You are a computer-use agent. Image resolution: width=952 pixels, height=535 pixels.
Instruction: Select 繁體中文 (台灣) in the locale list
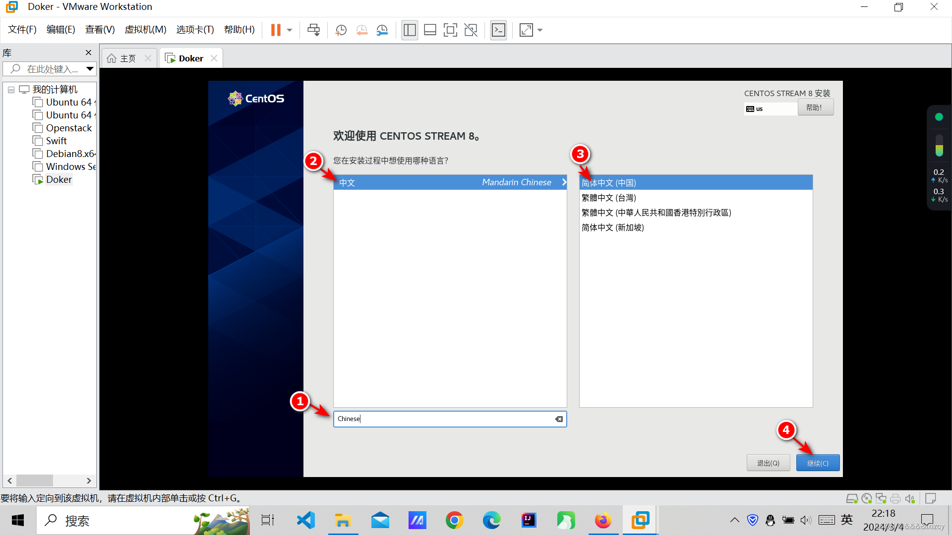tap(609, 198)
